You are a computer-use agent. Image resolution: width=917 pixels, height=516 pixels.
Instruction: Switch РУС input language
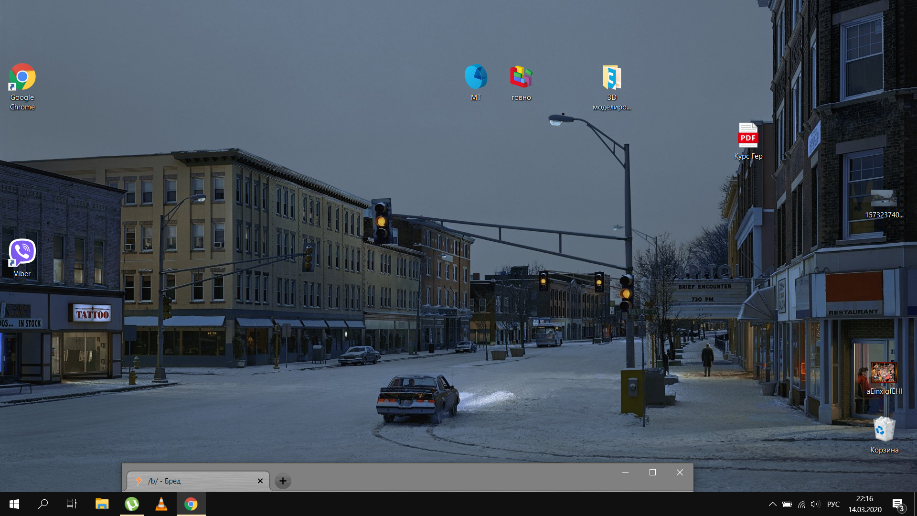833,504
